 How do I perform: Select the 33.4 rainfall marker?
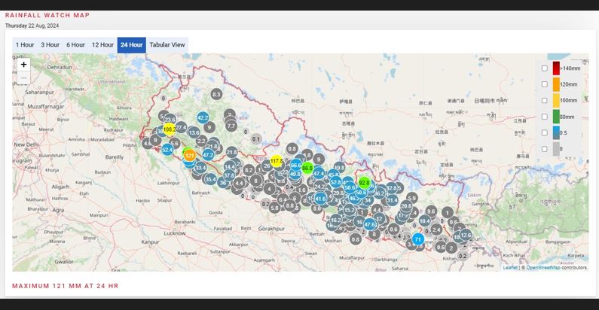pyautogui.click(x=200, y=167)
